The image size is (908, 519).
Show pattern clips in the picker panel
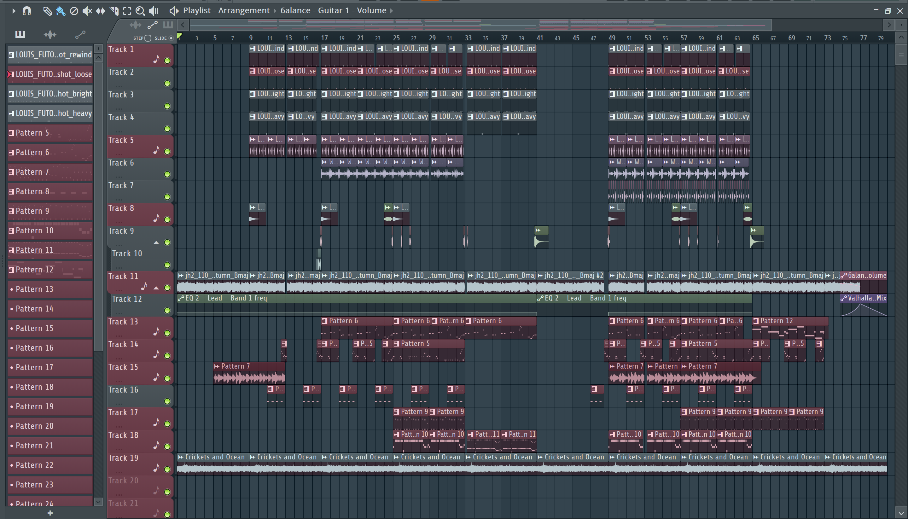pyautogui.click(x=20, y=34)
